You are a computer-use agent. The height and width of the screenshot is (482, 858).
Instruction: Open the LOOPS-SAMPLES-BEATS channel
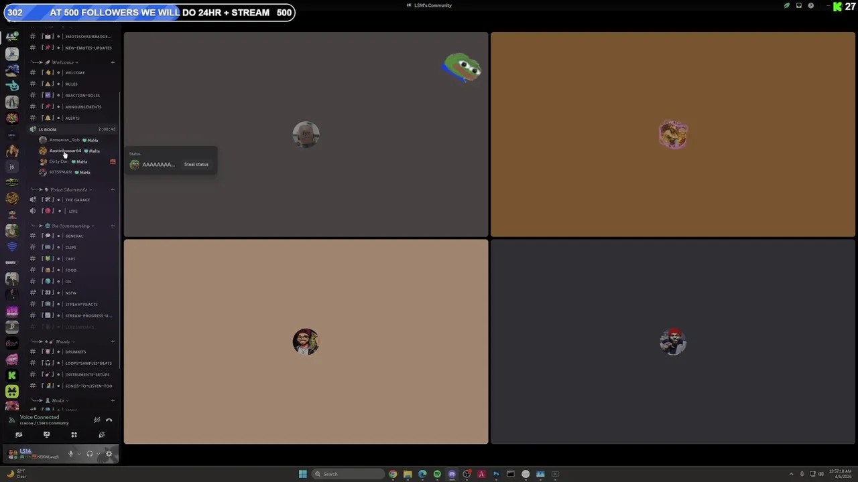click(72, 363)
